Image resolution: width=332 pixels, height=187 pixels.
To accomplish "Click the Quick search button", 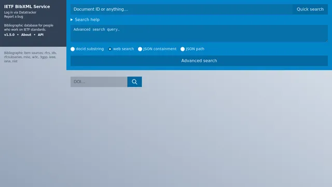I will point(310,9).
